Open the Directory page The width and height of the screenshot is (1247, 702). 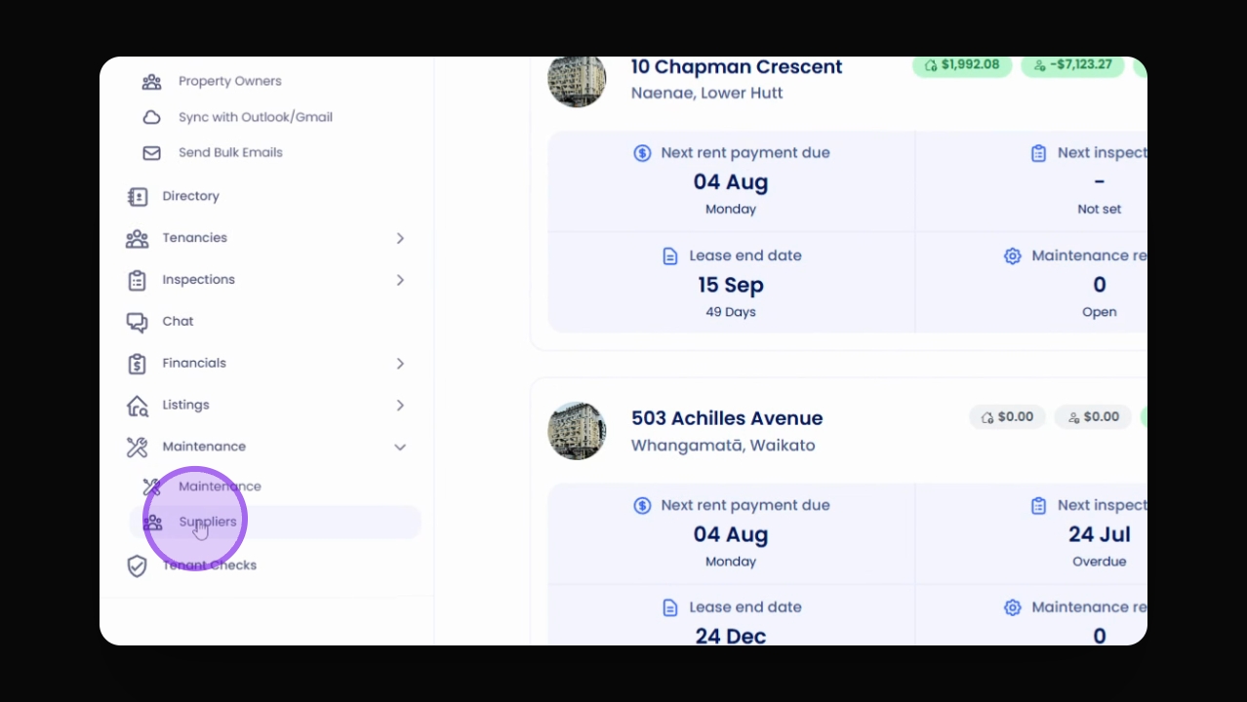tap(190, 196)
